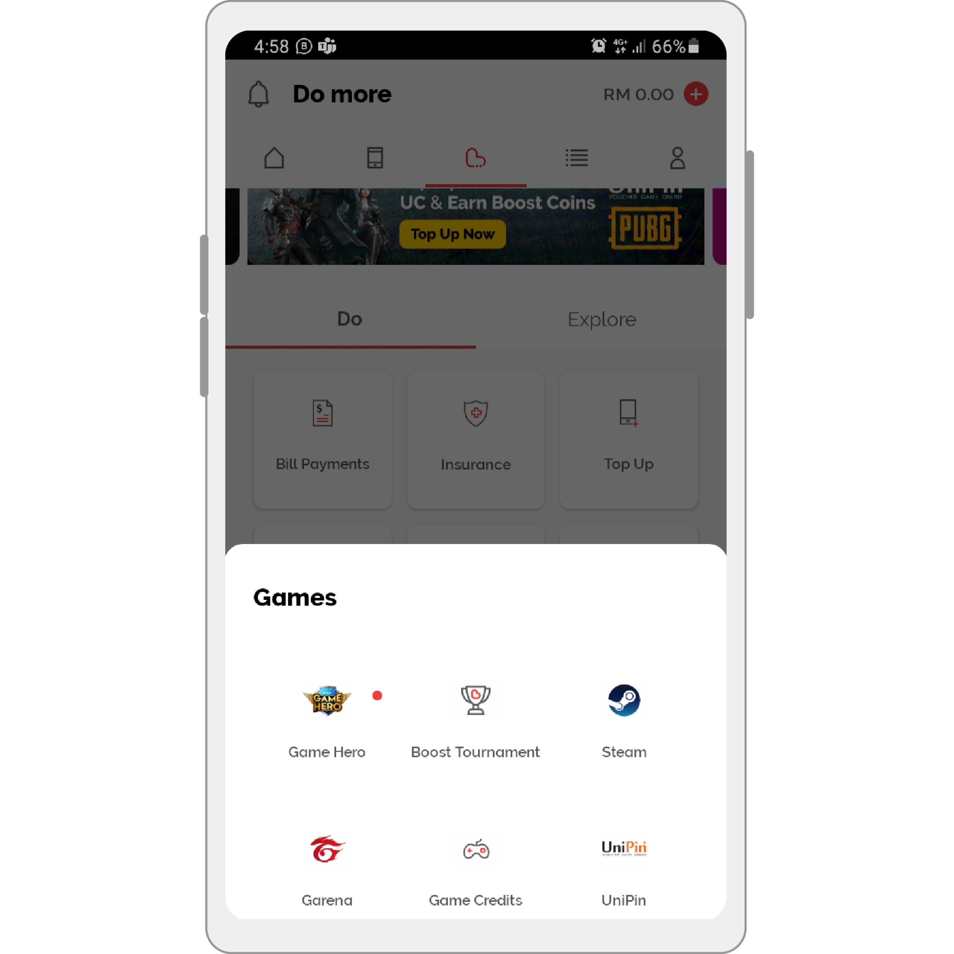This screenshot has width=954, height=954.
Task: Tap add funds plus button
Action: [696, 94]
